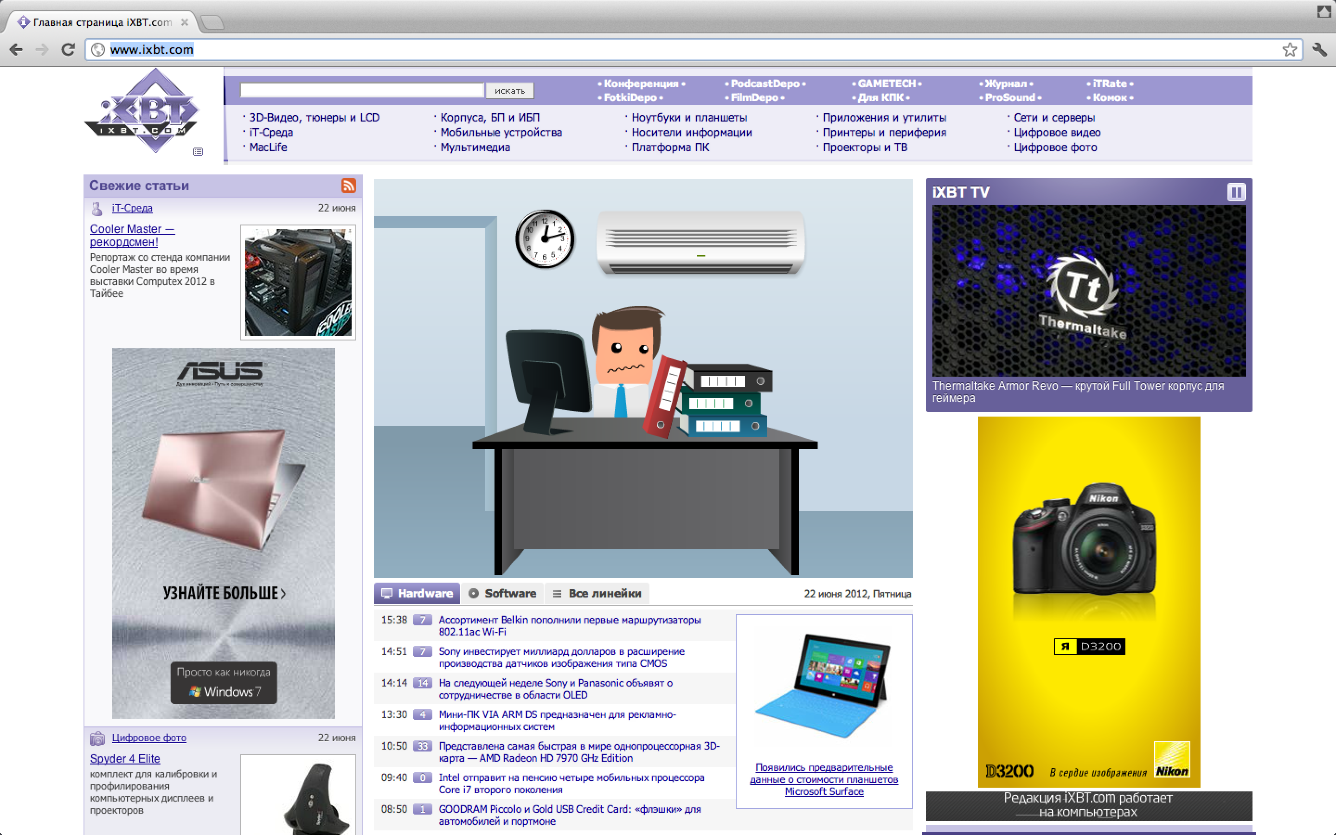Reload the page with refresh icon
This screenshot has height=835, width=1336.
(x=68, y=50)
